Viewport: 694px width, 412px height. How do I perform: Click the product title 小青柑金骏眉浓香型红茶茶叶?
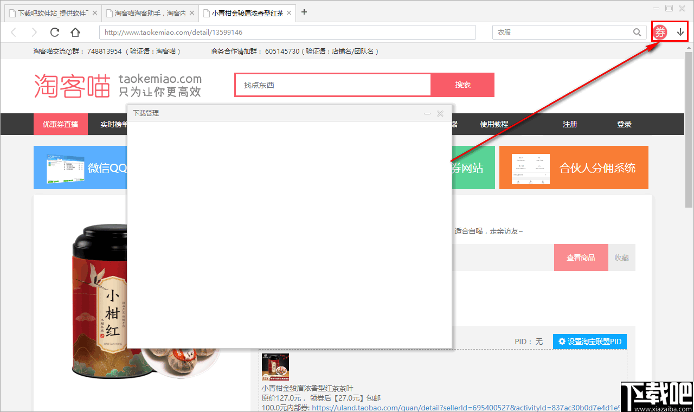point(307,389)
